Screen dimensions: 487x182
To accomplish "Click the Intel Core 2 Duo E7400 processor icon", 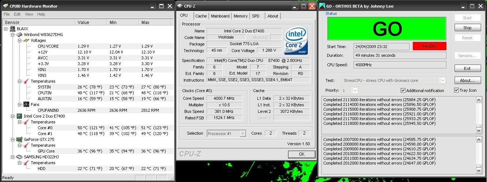I will click(x=19, y=116).
